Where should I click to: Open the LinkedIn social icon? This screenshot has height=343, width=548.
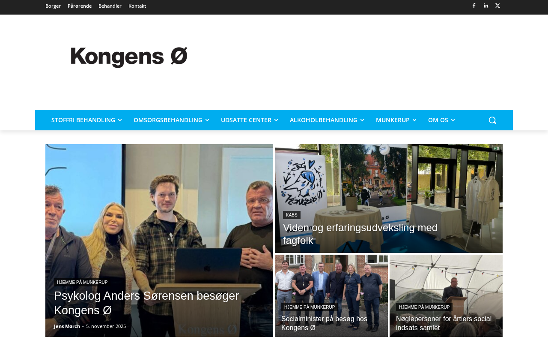[x=486, y=6]
